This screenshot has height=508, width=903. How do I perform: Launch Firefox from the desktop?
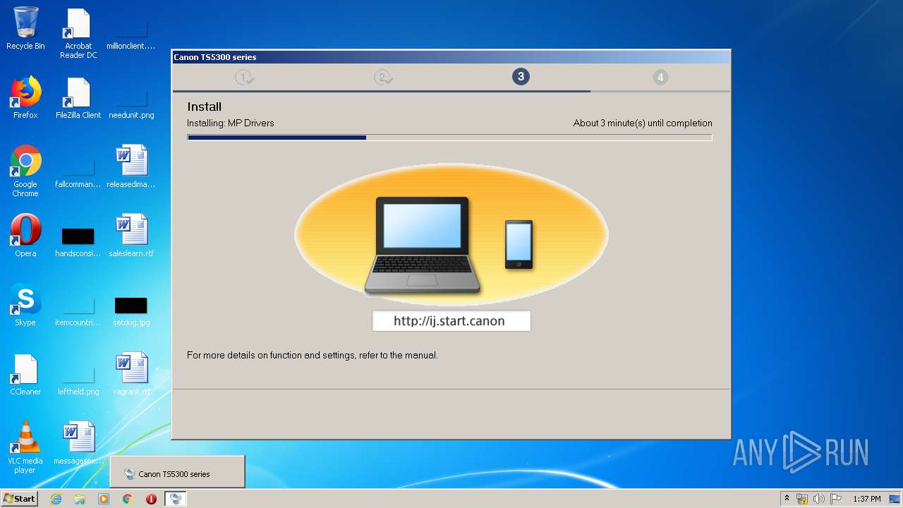point(25,97)
